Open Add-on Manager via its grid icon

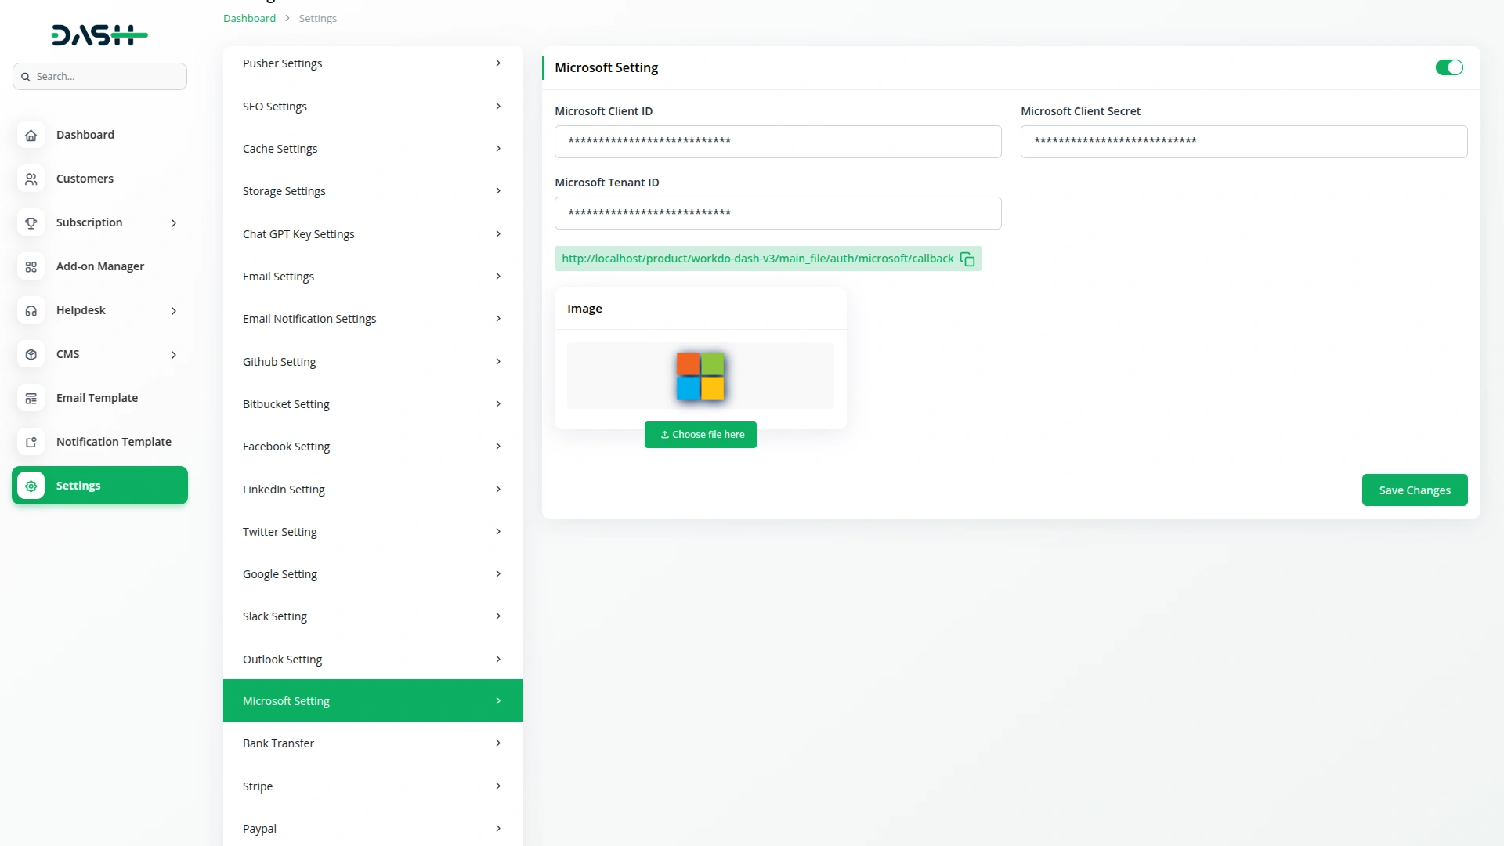[31, 266]
